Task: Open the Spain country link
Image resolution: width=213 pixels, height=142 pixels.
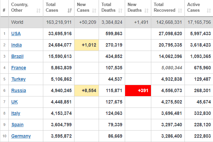Action: 17,125
